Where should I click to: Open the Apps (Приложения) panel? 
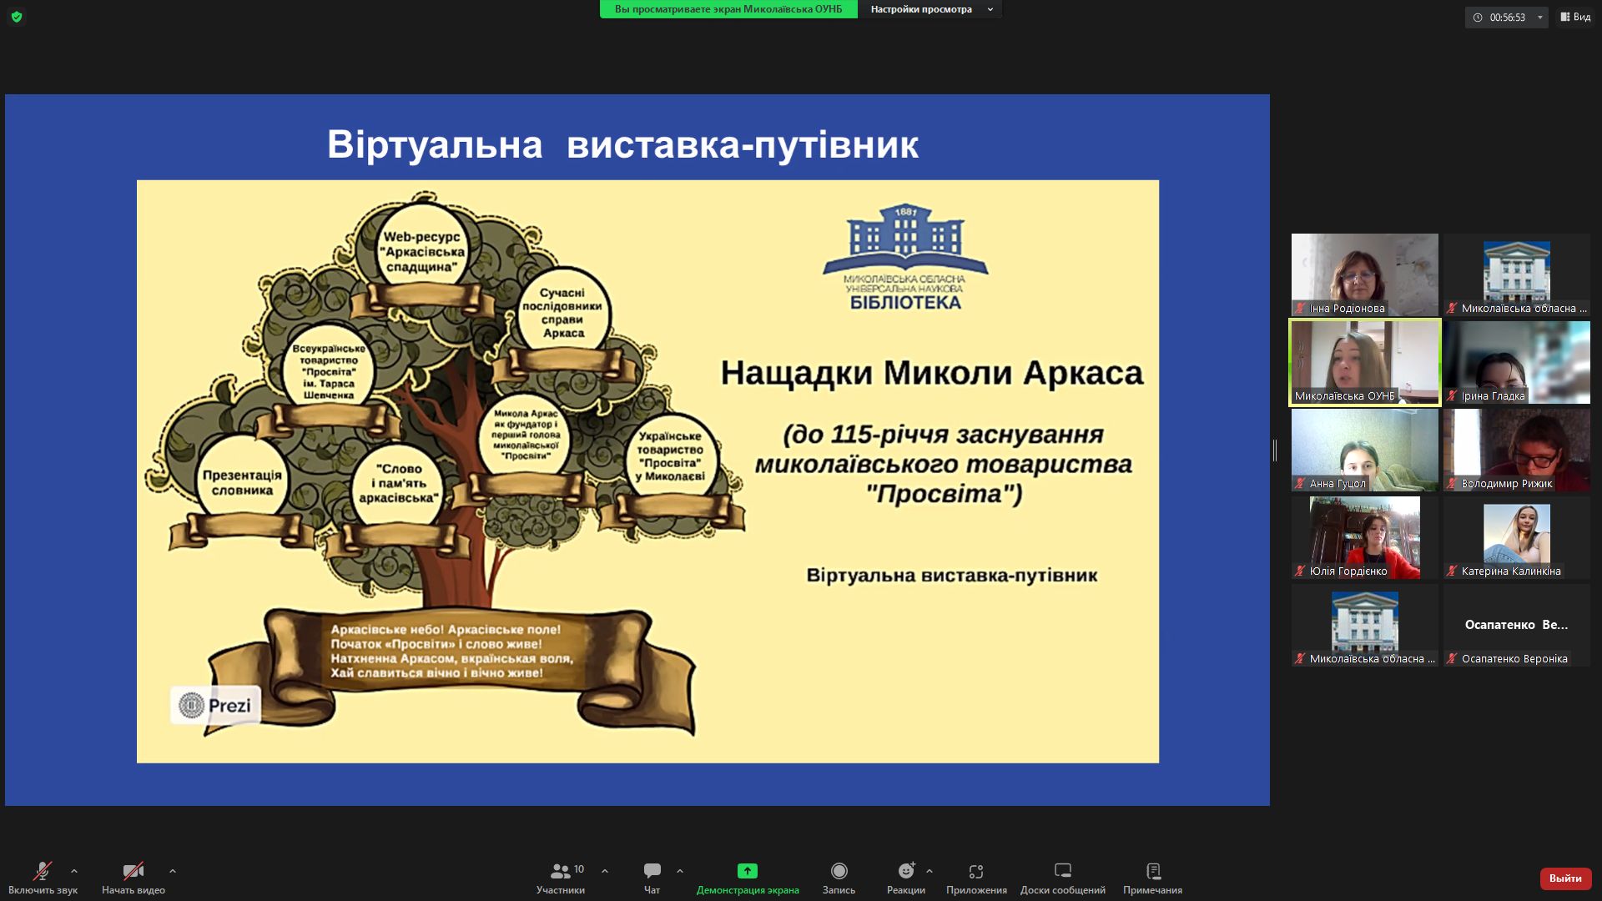click(975, 871)
